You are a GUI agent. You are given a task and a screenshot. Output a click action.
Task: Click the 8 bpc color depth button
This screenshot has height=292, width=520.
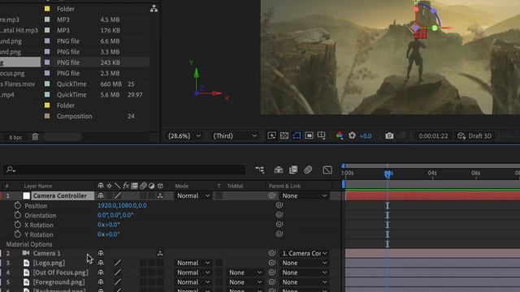(15, 137)
